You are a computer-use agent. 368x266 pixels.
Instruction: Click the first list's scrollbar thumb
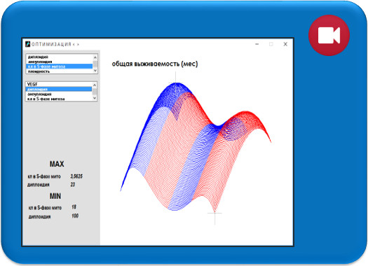tap(95, 64)
